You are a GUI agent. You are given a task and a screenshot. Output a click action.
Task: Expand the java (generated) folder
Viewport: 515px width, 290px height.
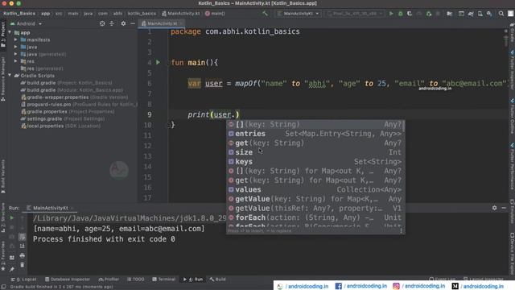coord(16,54)
